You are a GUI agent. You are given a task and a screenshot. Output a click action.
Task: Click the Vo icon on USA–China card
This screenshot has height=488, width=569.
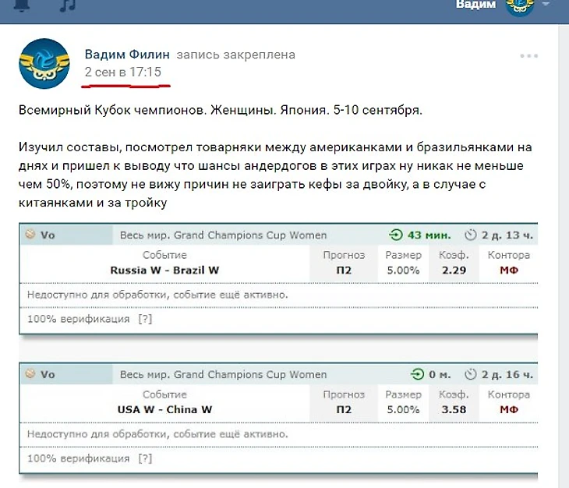(31, 374)
